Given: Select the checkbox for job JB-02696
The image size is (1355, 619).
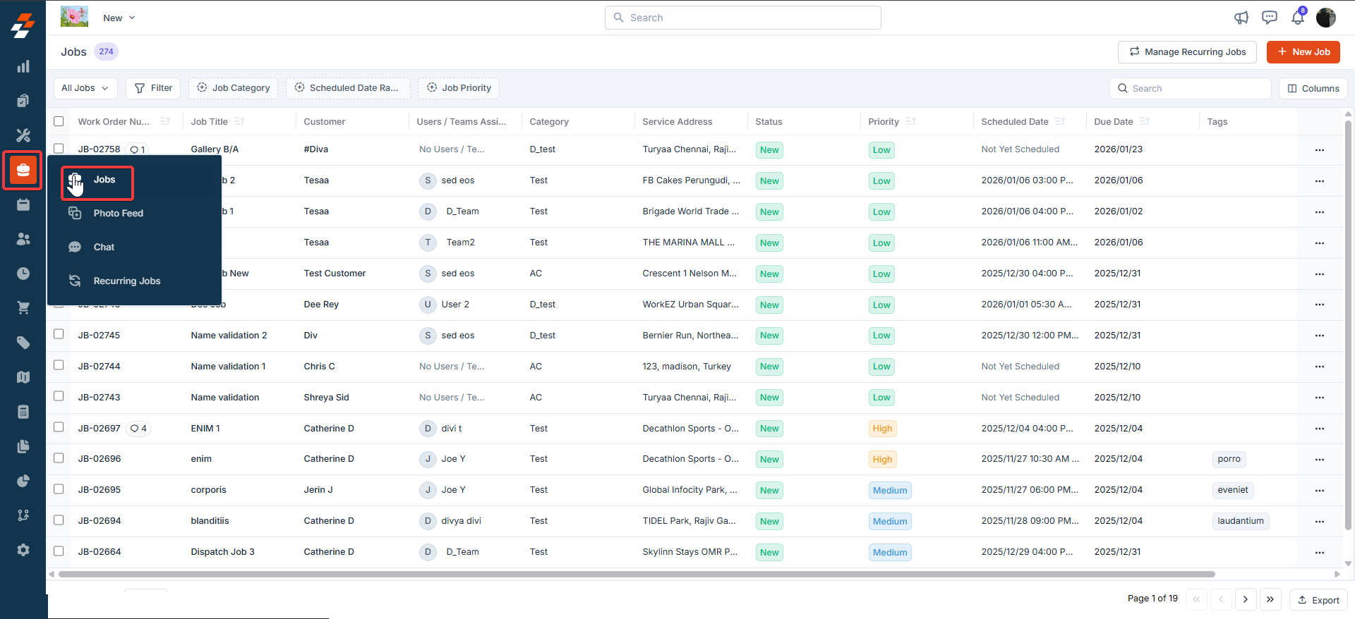Looking at the screenshot, I should pyautogui.click(x=59, y=458).
